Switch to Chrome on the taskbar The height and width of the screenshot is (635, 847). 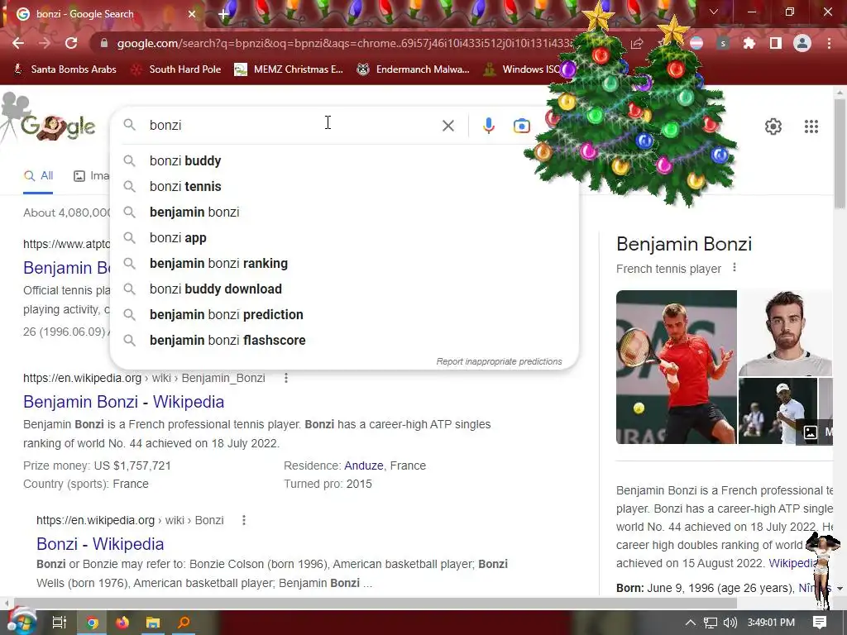pos(93,623)
